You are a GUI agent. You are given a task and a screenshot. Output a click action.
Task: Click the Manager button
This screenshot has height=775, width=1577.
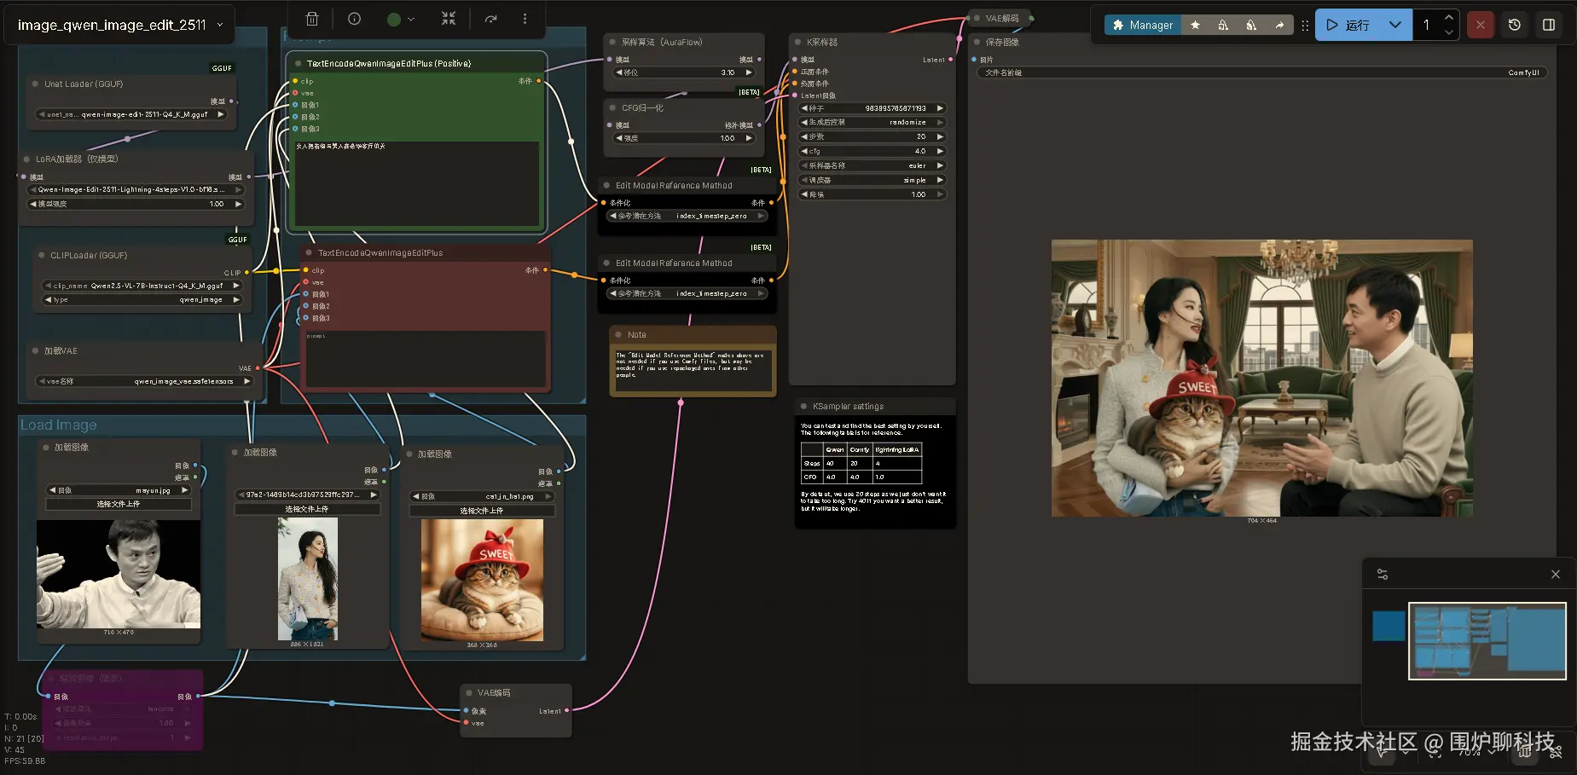point(1143,26)
